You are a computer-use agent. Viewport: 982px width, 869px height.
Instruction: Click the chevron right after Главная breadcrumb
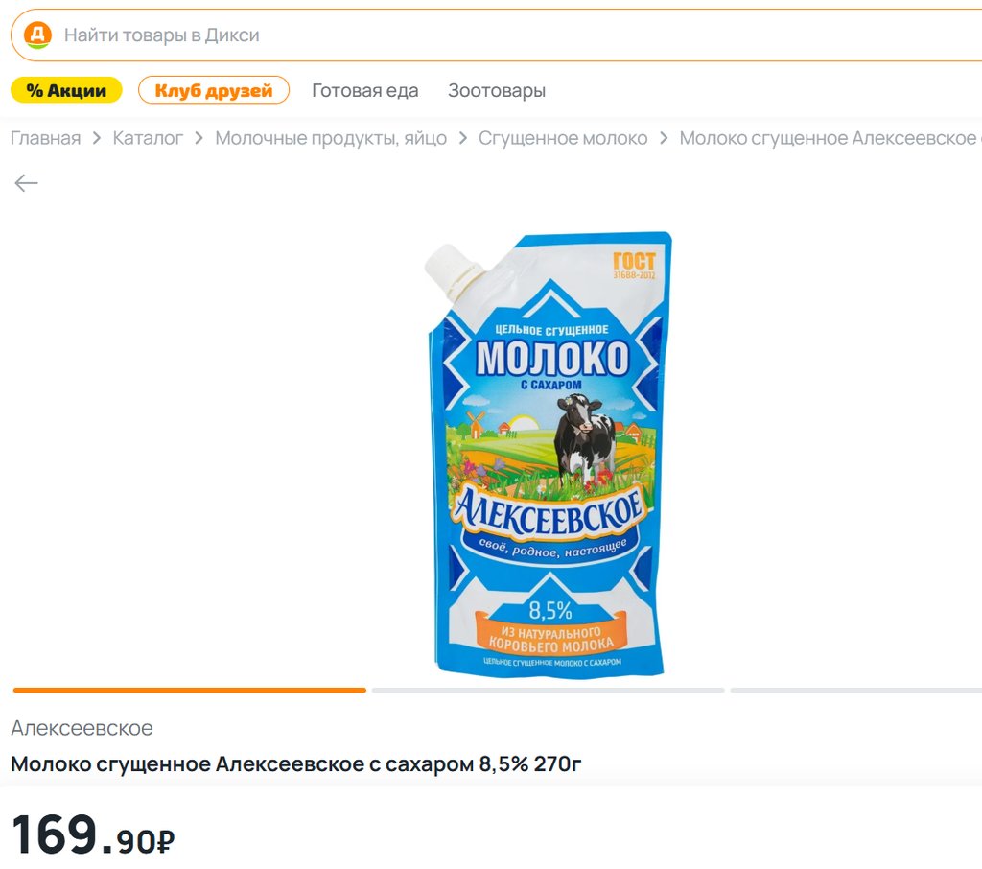(97, 139)
